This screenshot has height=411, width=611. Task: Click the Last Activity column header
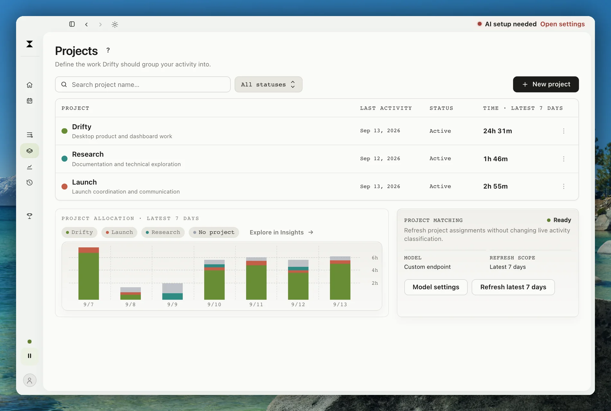click(386, 108)
